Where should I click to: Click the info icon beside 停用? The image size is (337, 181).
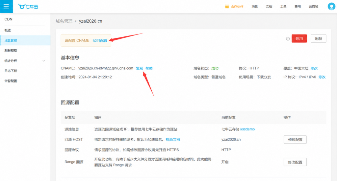[288, 39]
